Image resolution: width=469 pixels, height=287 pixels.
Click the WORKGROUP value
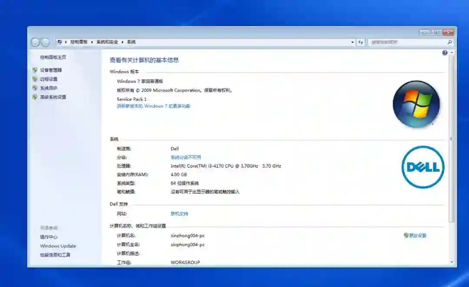pyautogui.click(x=185, y=262)
